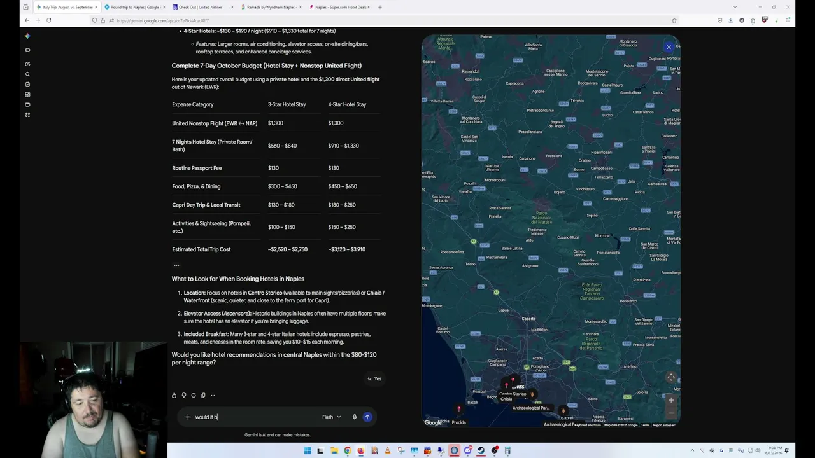Send the prompt with the arrow button

point(367,417)
